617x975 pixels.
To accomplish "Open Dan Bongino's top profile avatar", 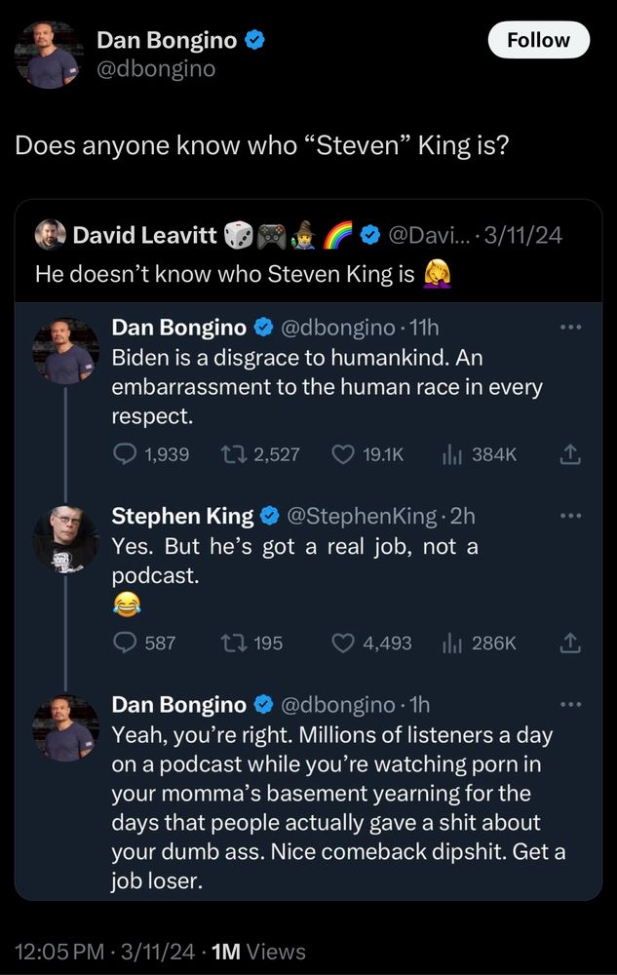I will [49, 55].
